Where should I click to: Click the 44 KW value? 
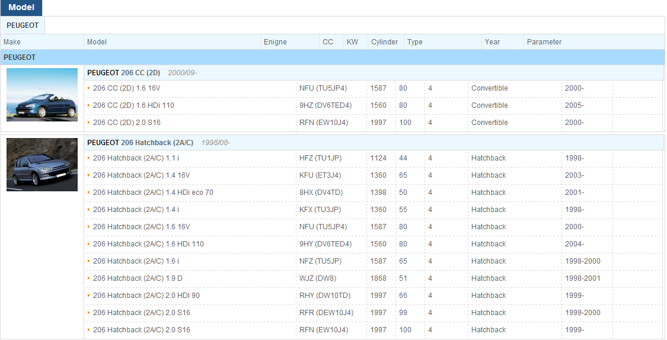[403, 158]
